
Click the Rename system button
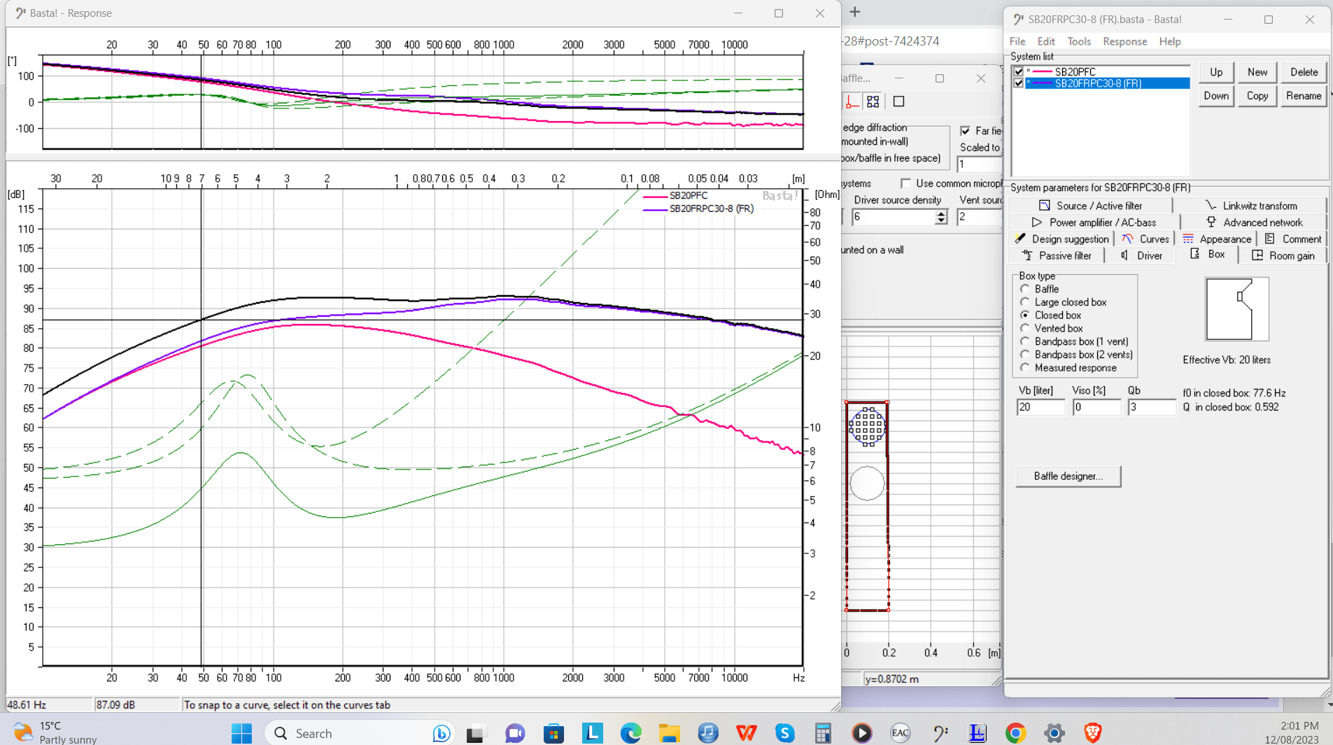pos(1304,96)
